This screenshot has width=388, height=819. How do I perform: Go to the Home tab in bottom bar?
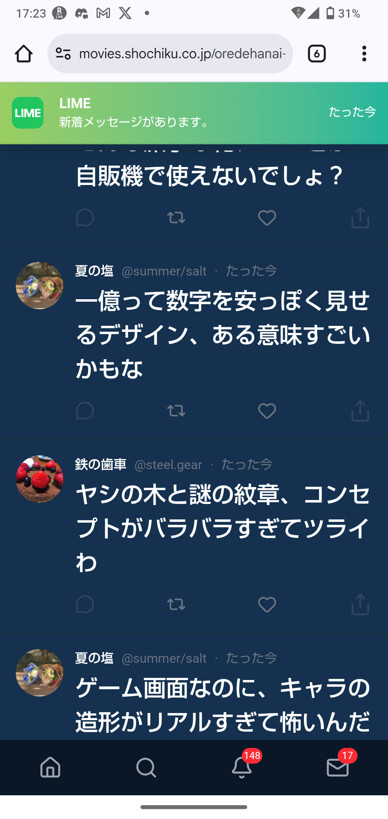click(x=50, y=767)
